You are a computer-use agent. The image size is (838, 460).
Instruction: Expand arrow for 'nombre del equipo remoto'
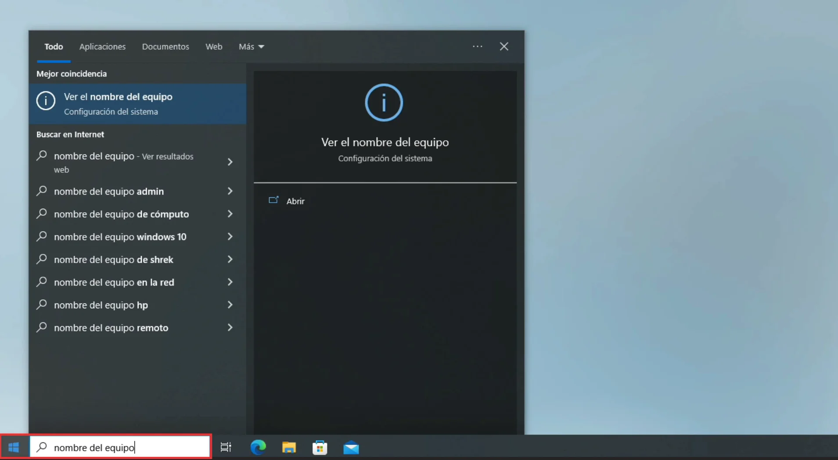(x=230, y=328)
